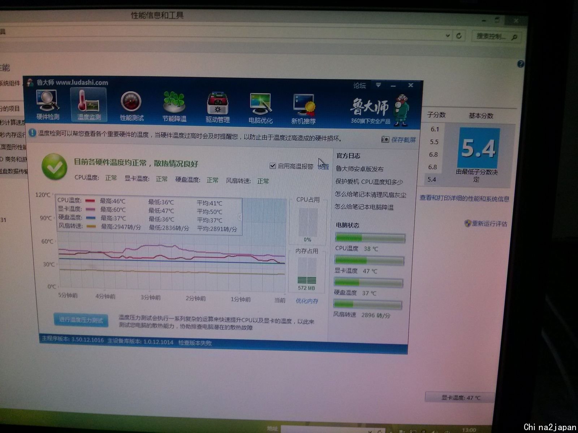578x433 pixels.
Task: Open 怎么给笔记本电脑降温 article
Action: 364,207
